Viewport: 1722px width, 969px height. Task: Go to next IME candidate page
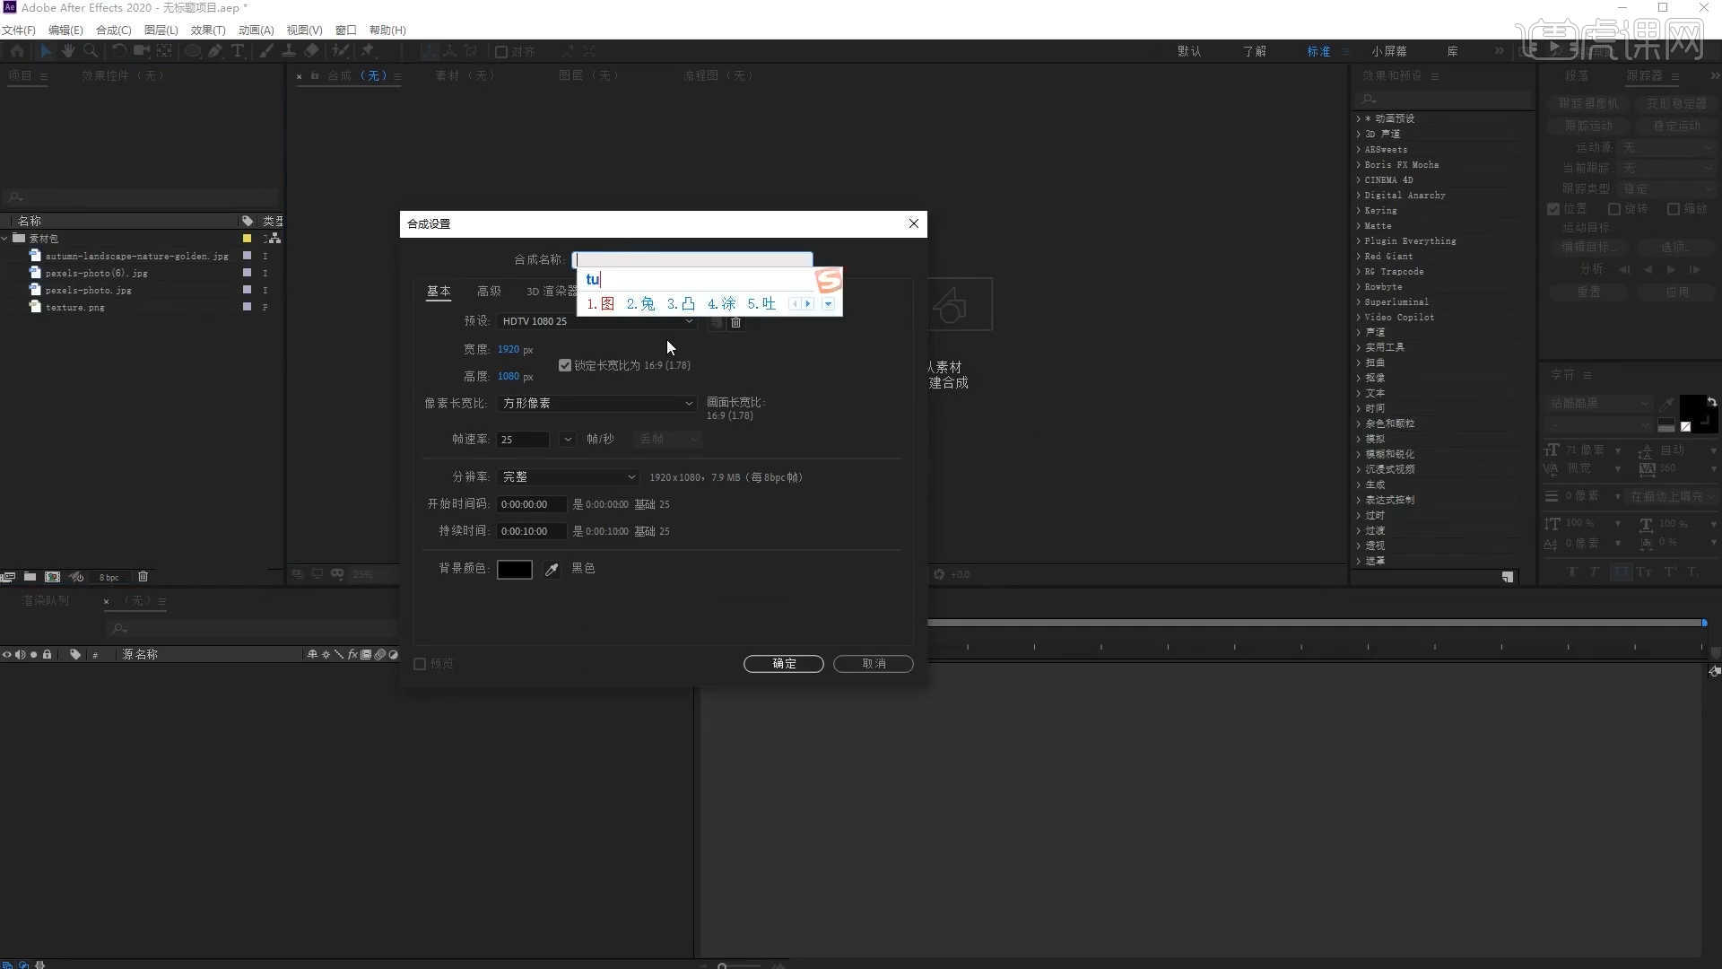[x=807, y=304]
